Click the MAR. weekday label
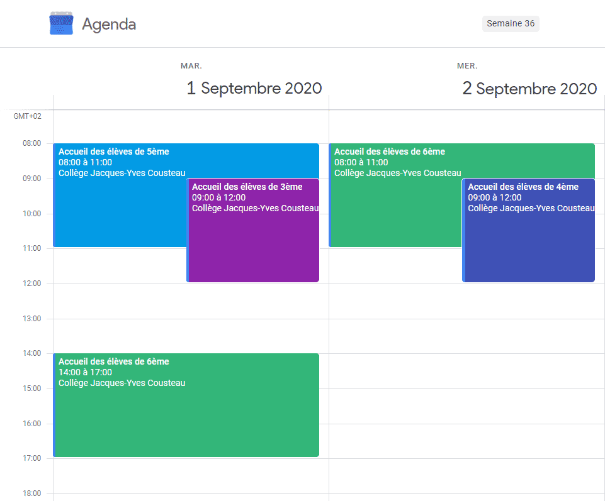Viewport: 605px width, 501px height. click(x=191, y=66)
